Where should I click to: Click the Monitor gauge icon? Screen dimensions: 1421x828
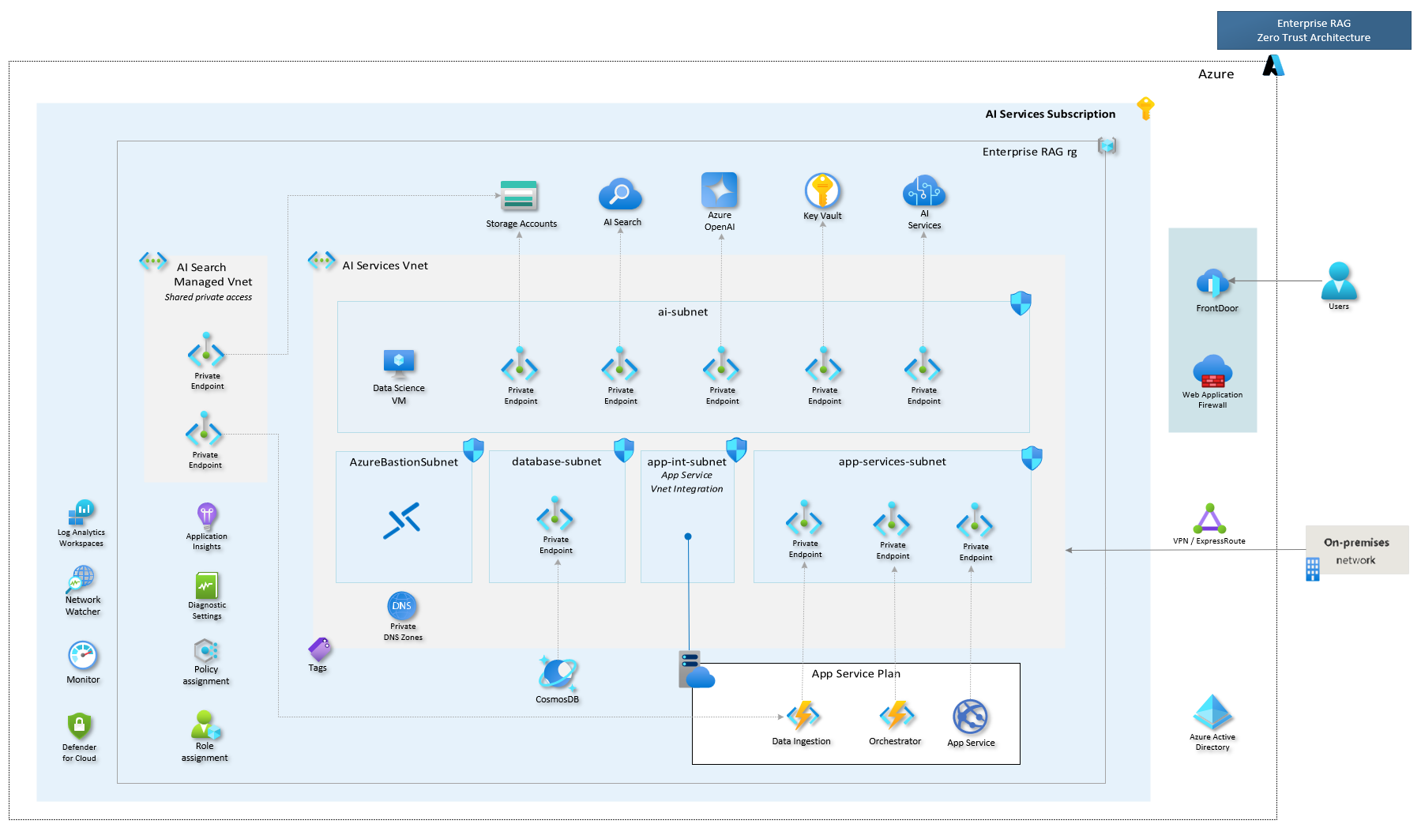pos(83,656)
